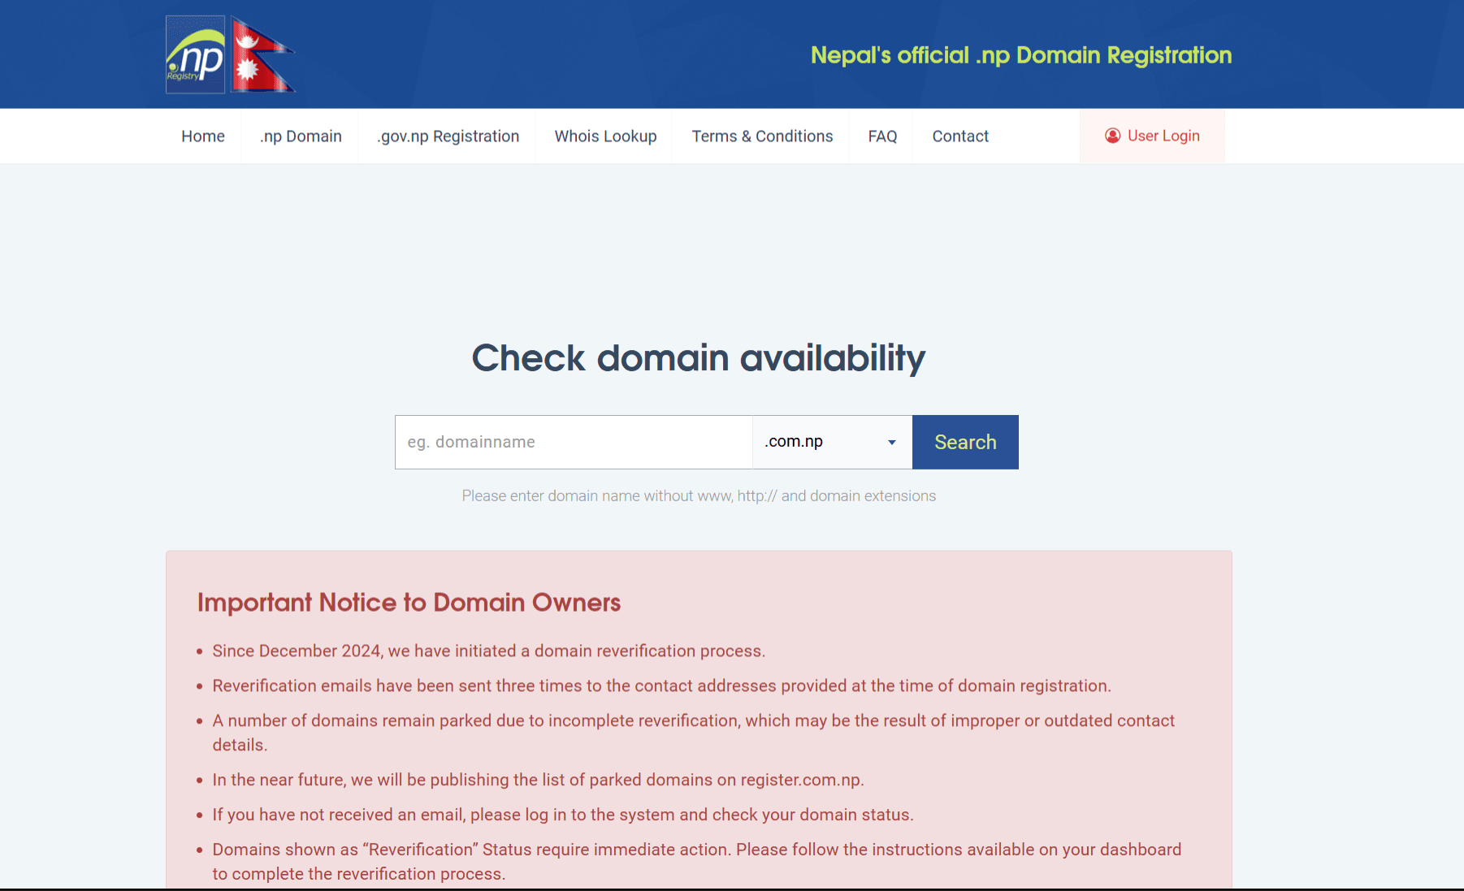Image resolution: width=1464 pixels, height=891 pixels.
Task: Click the line about Reverification Status domains
Action: tap(697, 862)
